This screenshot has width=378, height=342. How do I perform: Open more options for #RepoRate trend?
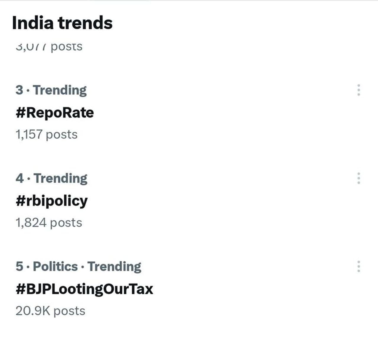tap(359, 90)
